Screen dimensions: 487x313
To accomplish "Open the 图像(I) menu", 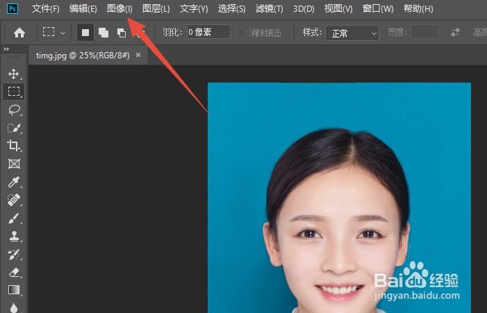I will (119, 9).
